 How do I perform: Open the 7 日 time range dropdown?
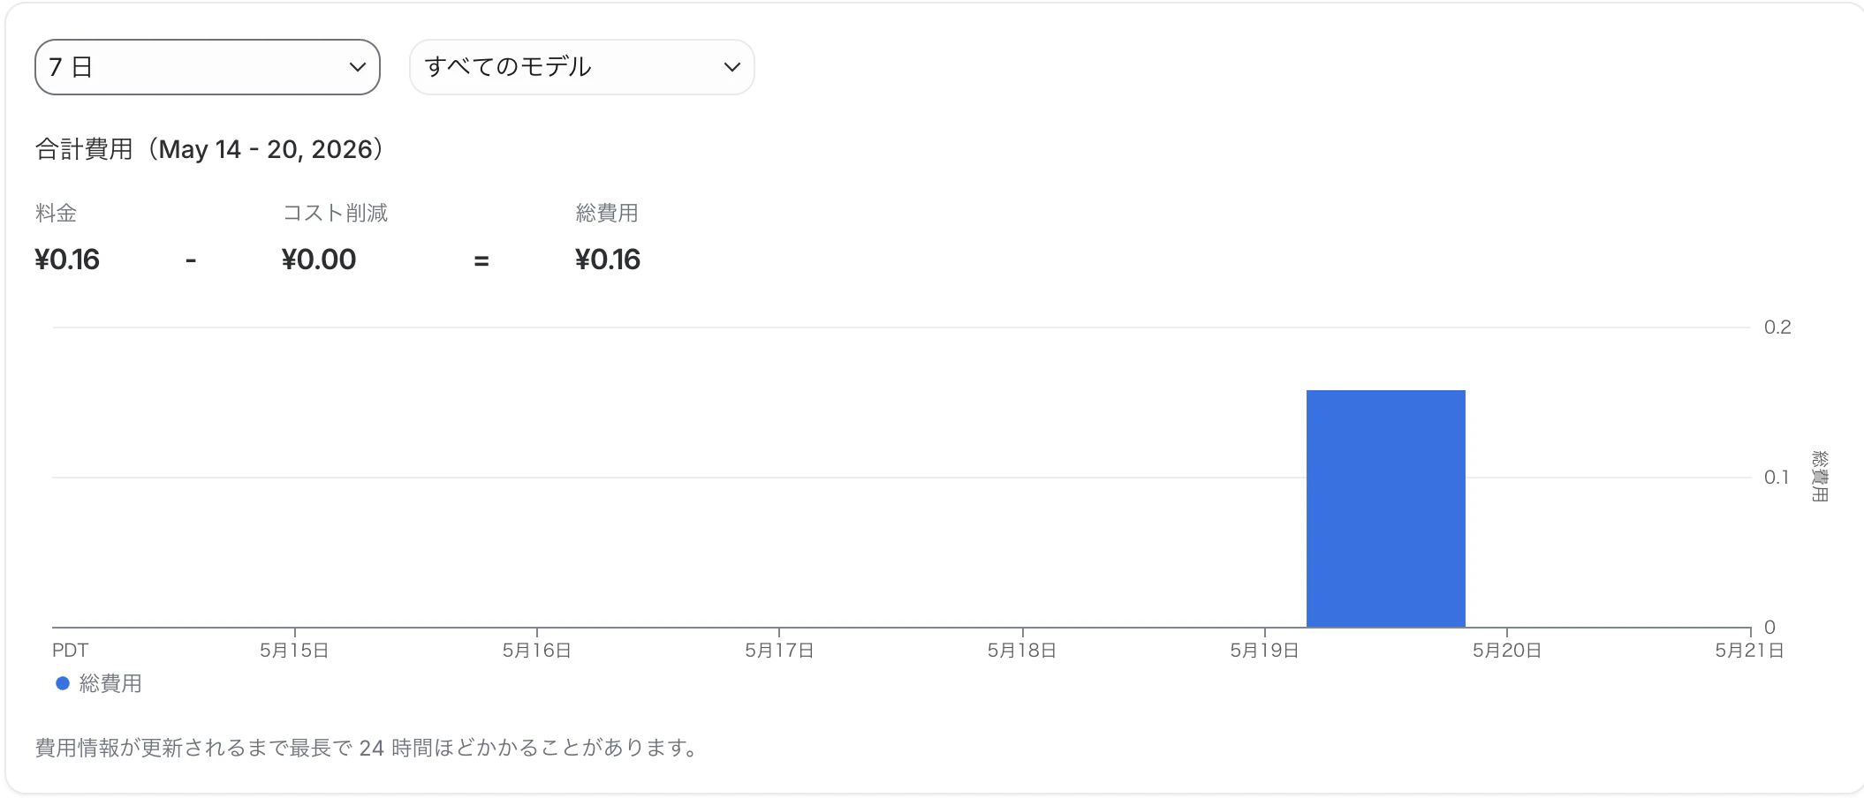208,67
